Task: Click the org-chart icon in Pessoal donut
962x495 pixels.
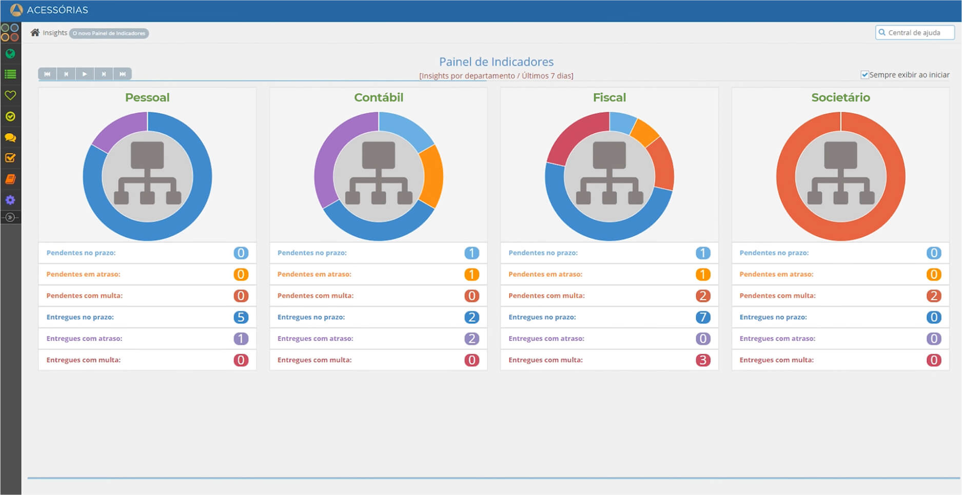Action: pyautogui.click(x=147, y=173)
